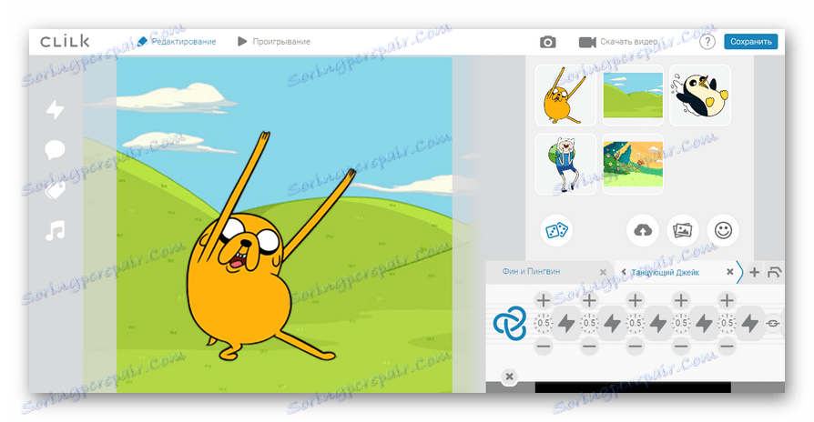Screen dimensions: 814x422
Task: Click the third 0.5 duration dial
Action: 635,323
